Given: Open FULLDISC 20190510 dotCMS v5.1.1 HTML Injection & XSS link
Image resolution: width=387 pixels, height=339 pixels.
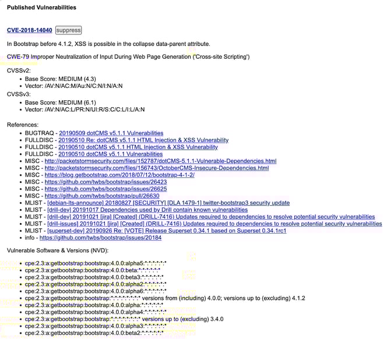Looking at the screenshot, I should [x=138, y=147].
